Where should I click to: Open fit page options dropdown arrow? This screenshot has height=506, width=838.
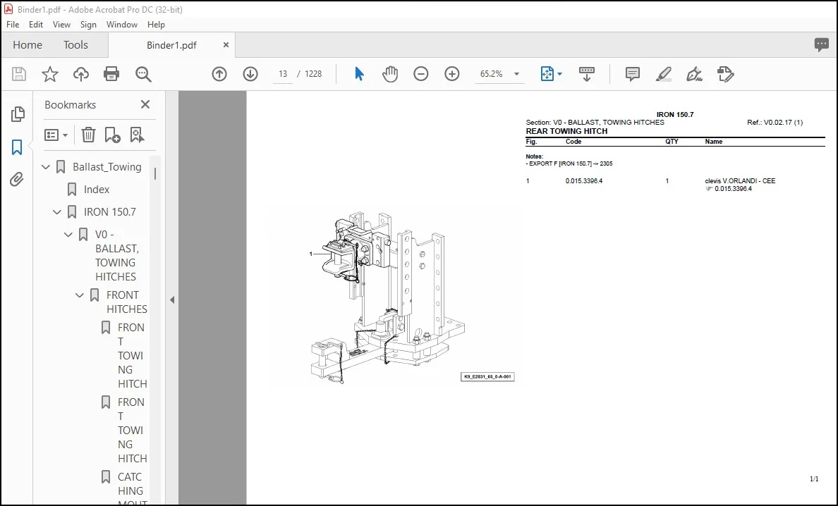[559, 74]
